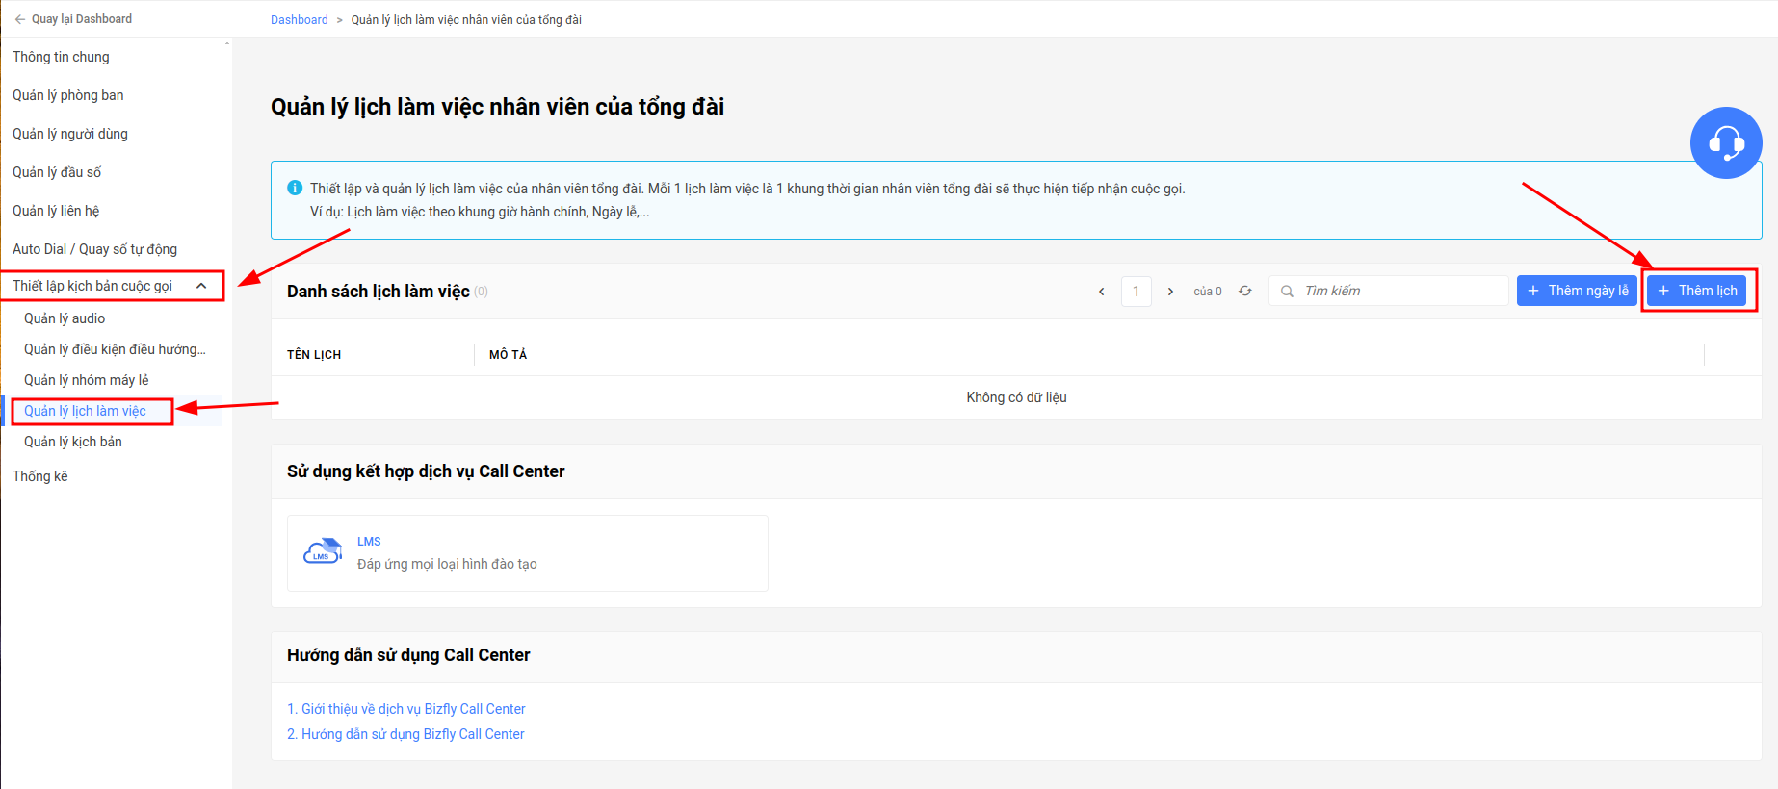Click the MÔ TẢ column header
This screenshot has width=1778, height=789.
tap(508, 355)
